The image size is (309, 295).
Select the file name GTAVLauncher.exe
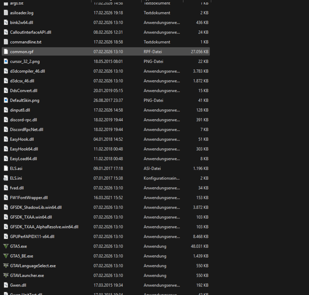pyautogui.click(x=27, y=275)
